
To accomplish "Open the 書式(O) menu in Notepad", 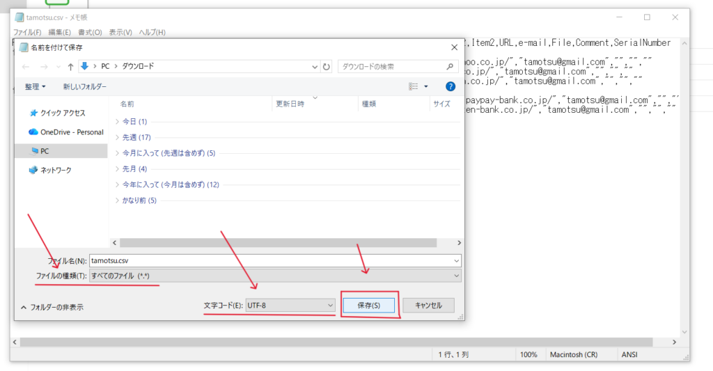I will 90,32.
